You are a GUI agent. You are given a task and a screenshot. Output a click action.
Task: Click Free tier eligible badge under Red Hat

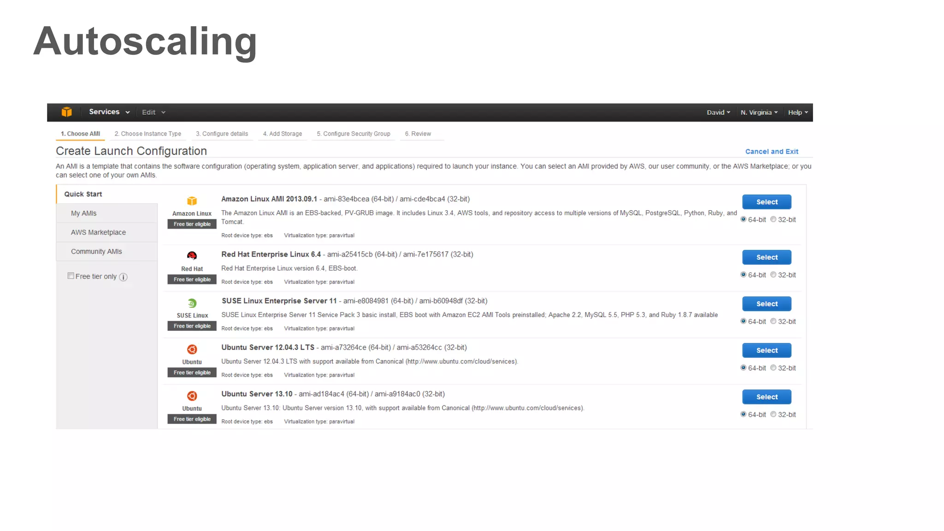click(x=192, y=279)
